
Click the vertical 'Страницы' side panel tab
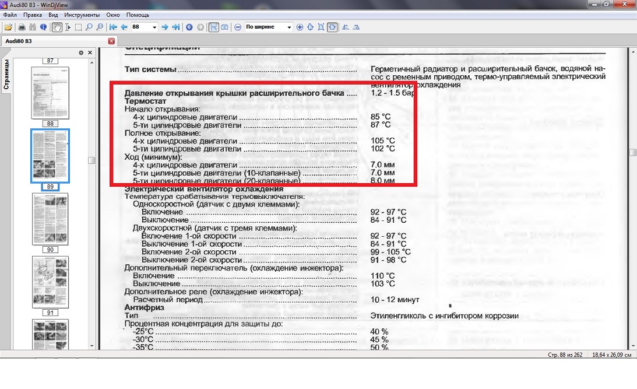tap(6, 75)
